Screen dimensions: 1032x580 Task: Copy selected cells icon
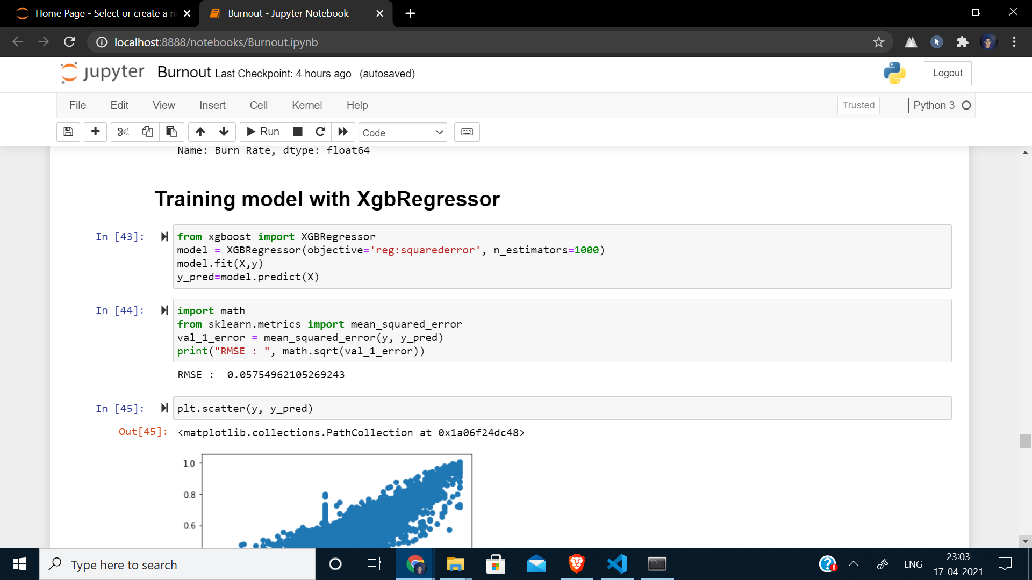click(x=147, y=132)
